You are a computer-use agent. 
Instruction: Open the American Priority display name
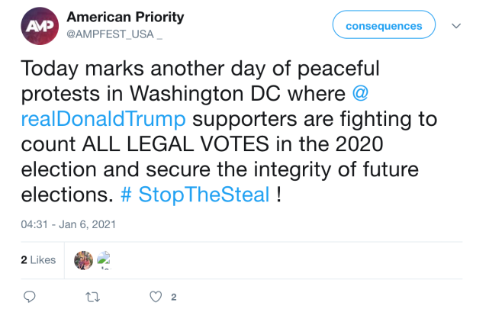[x=125, y=17]
